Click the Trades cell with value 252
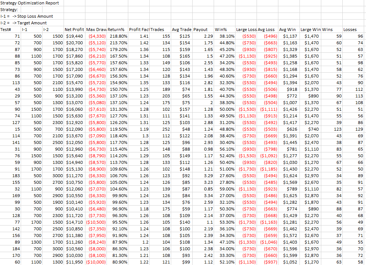 166,129
